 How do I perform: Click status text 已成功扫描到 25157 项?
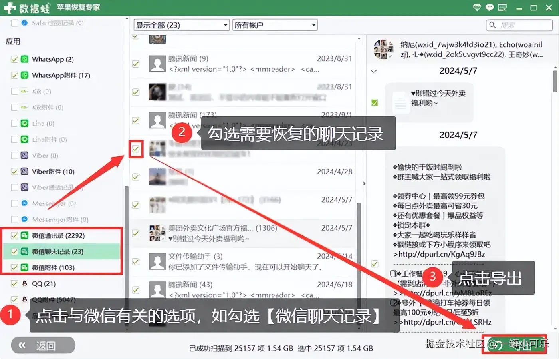(x=241, y=348)
